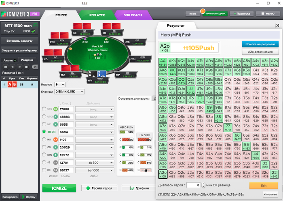Click orange Edit button
The image size is (283, 201).
point(264,186)
